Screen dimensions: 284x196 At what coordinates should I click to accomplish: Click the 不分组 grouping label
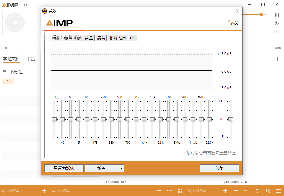[x=16, y=72]
